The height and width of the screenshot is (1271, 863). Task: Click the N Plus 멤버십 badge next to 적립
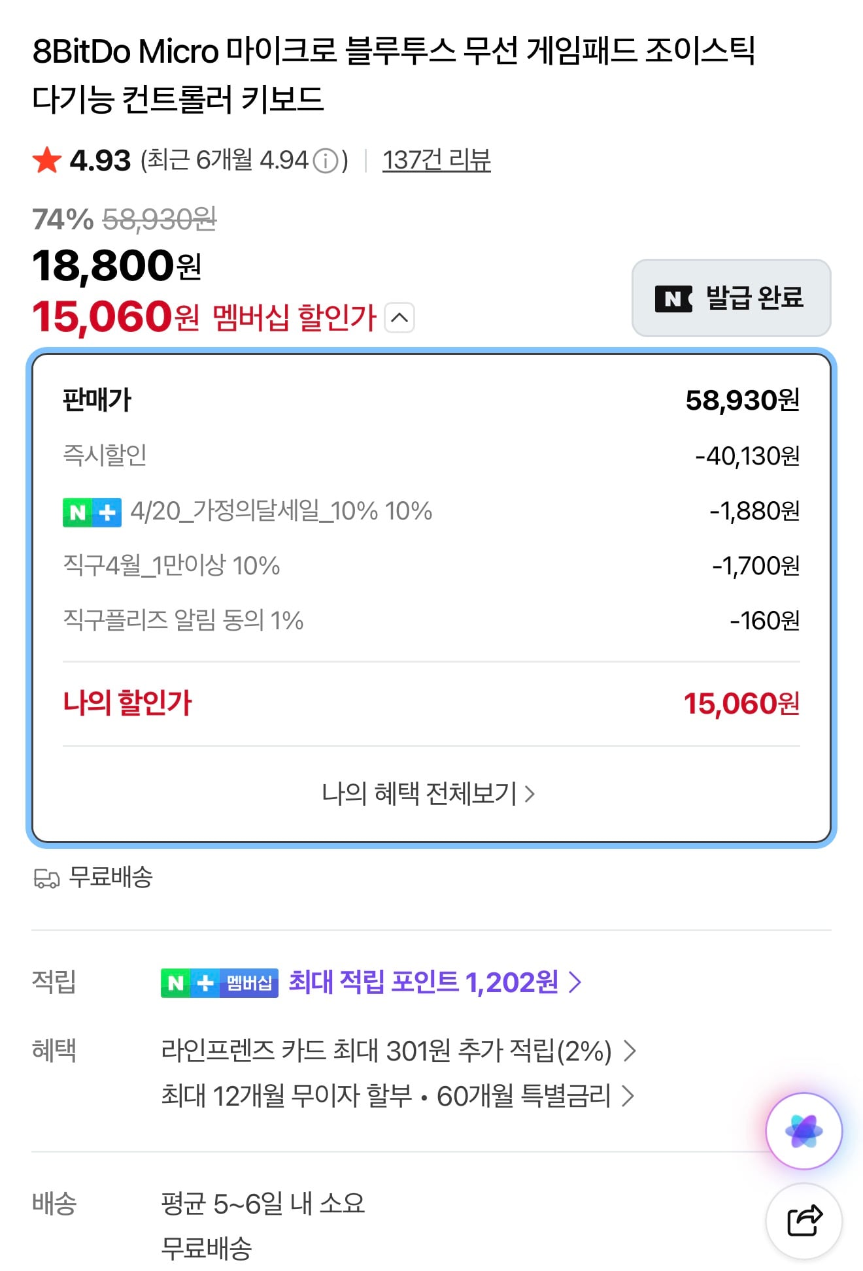[x=219, y=982]
